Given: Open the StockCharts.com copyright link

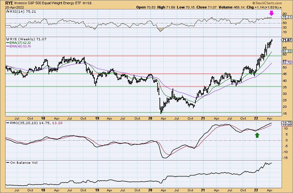Looking at the screenshot, I should [267, 3].
